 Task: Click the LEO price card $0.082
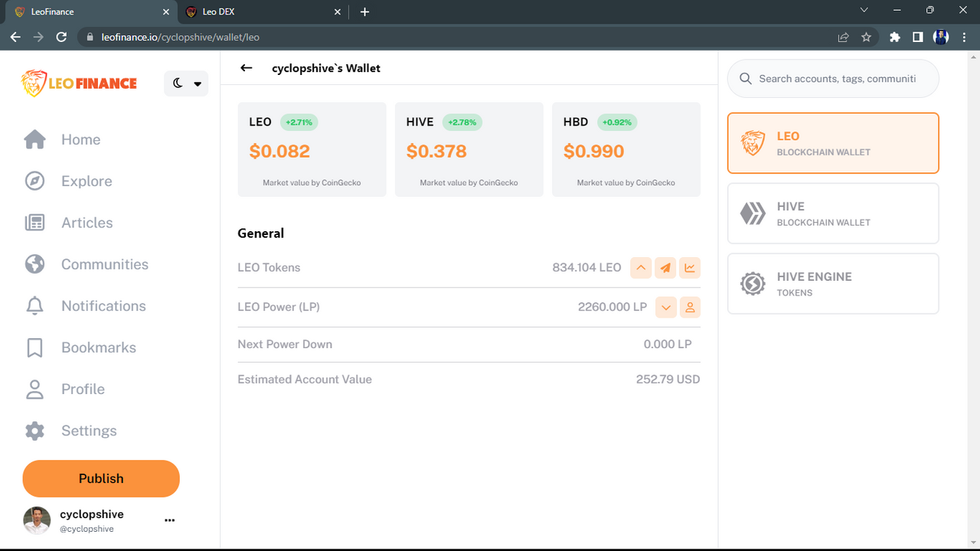click(312, 149)
